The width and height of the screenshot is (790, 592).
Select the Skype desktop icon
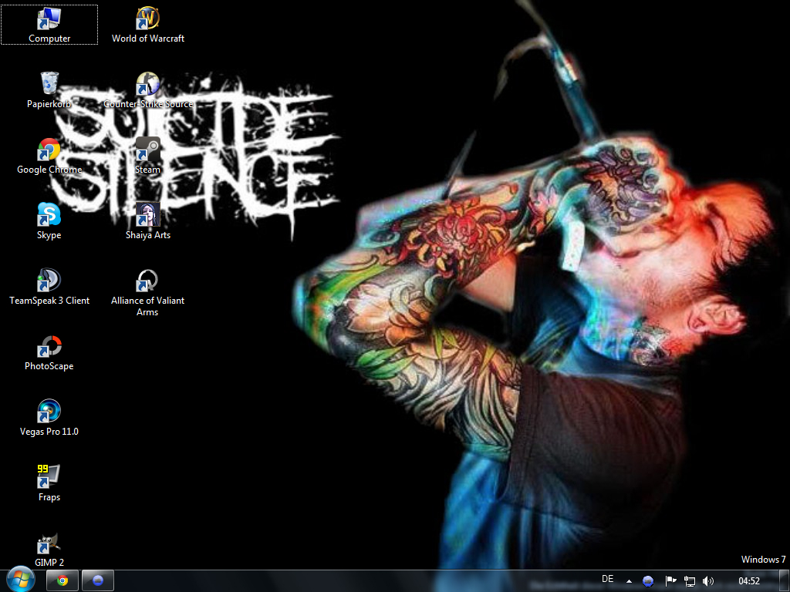[49, 221]
